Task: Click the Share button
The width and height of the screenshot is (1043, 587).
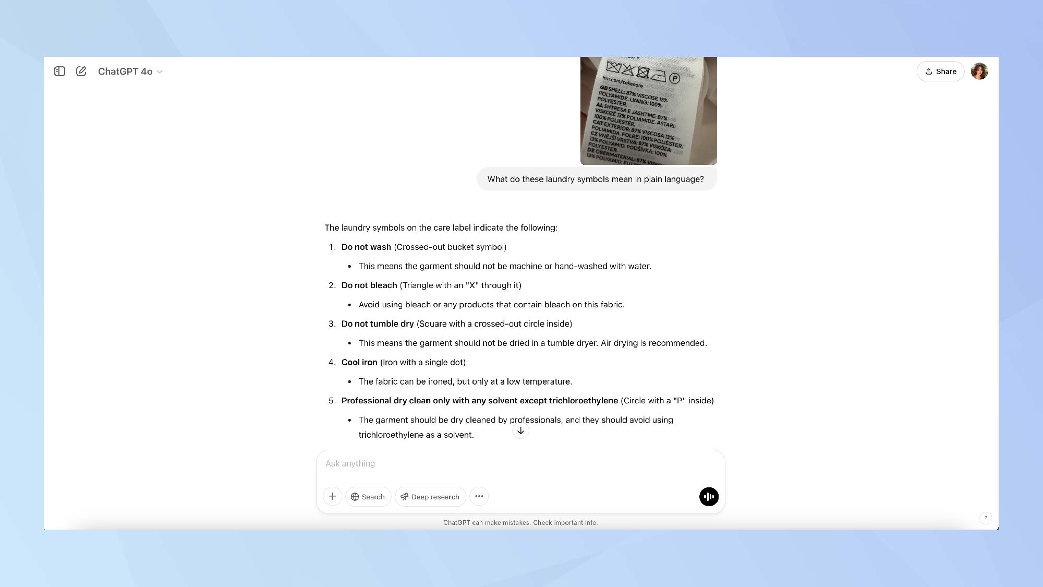Action: (x=941, y=71)
